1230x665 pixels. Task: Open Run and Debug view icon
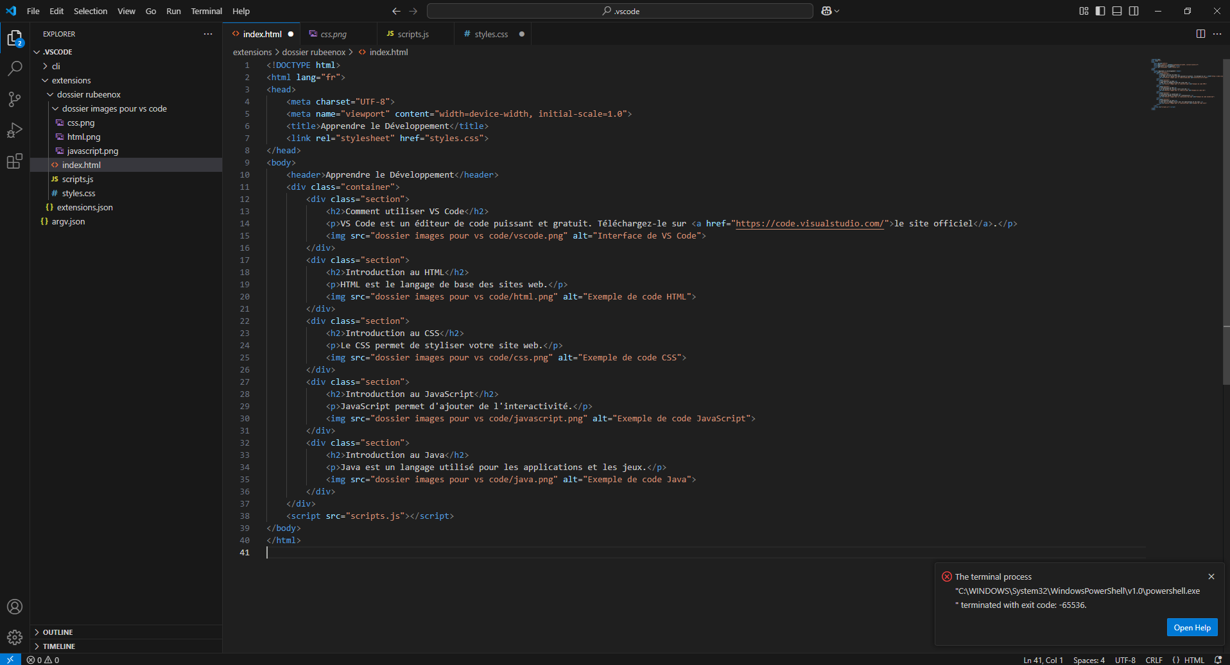coord(15,130)
